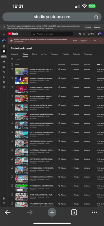
Task: Click title JOGANDO 2V2 COM OS MODERADOR
Action: point(41,168)
